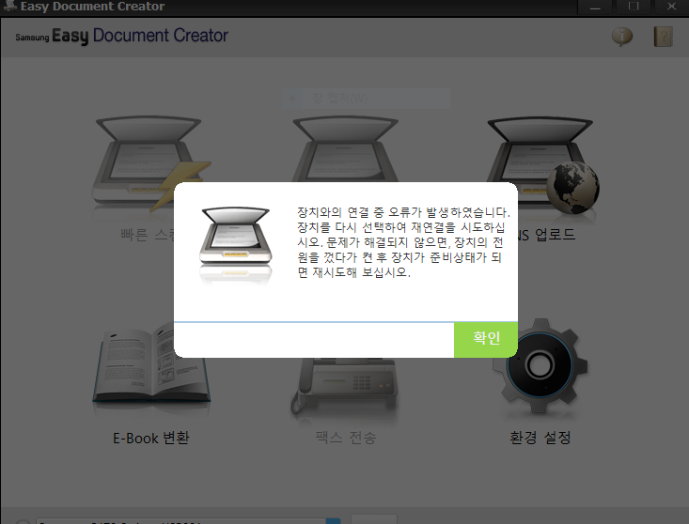Click the E-Book 변환 label
The width and height of the screenshot is (689, 524).
[151, 438]
